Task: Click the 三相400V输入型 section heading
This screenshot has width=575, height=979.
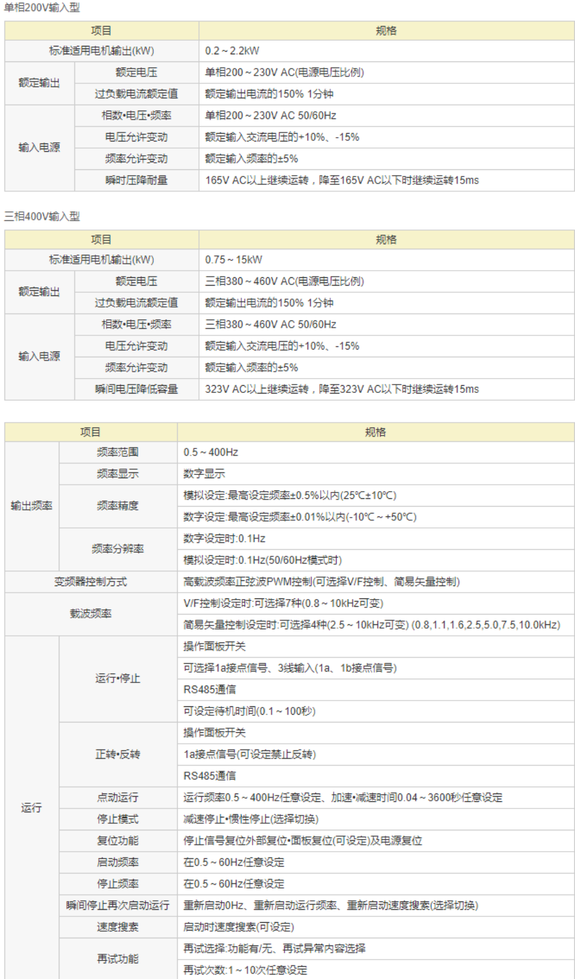Action: coord(42,216)
